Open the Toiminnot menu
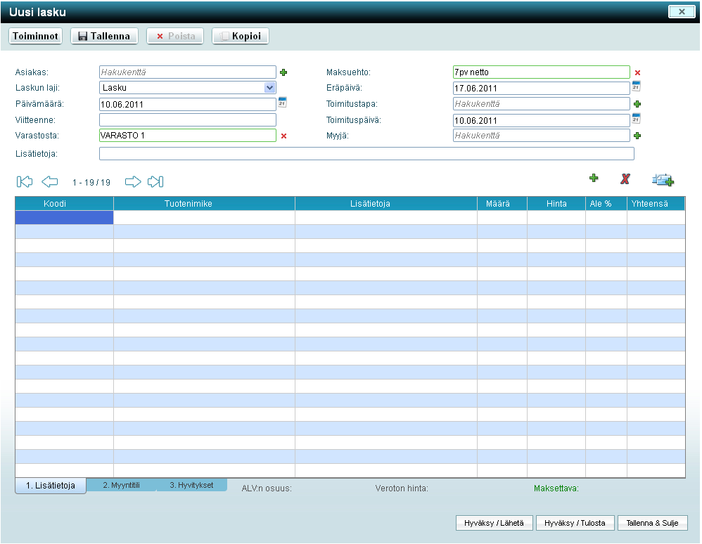702x544 pixels. click(35, 37)
